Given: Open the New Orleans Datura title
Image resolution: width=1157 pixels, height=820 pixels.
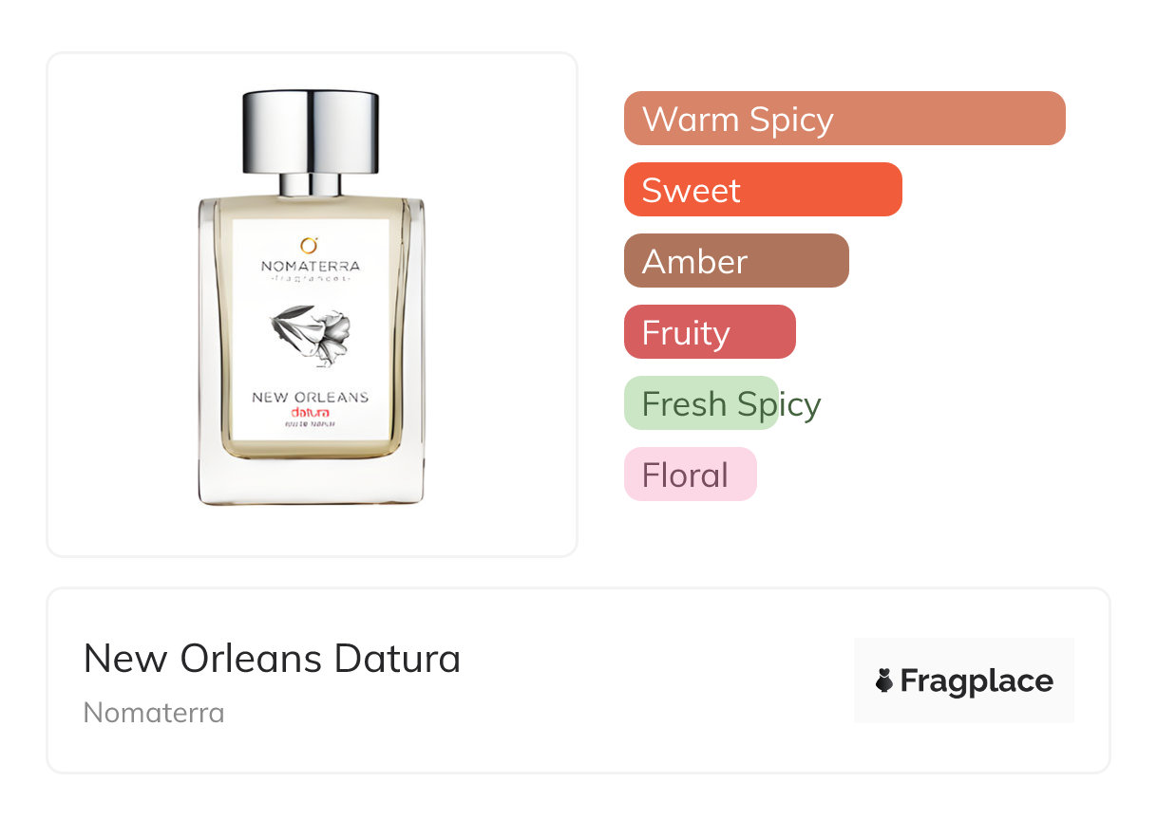Looking at the screenshot, I should pos(272,659).
